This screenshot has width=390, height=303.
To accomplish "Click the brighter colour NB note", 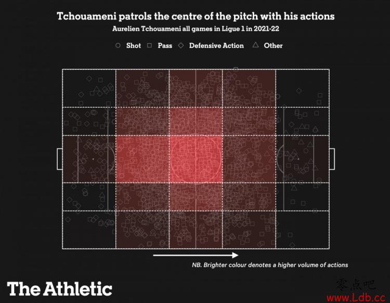I will [x=270, y=265].
